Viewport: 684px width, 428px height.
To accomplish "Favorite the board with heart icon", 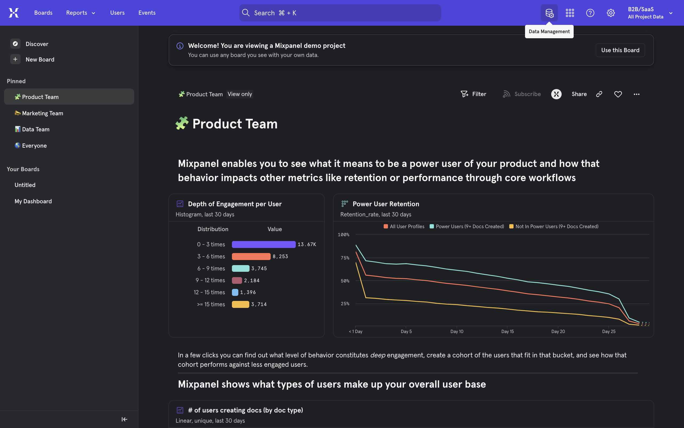I will 618,94.
